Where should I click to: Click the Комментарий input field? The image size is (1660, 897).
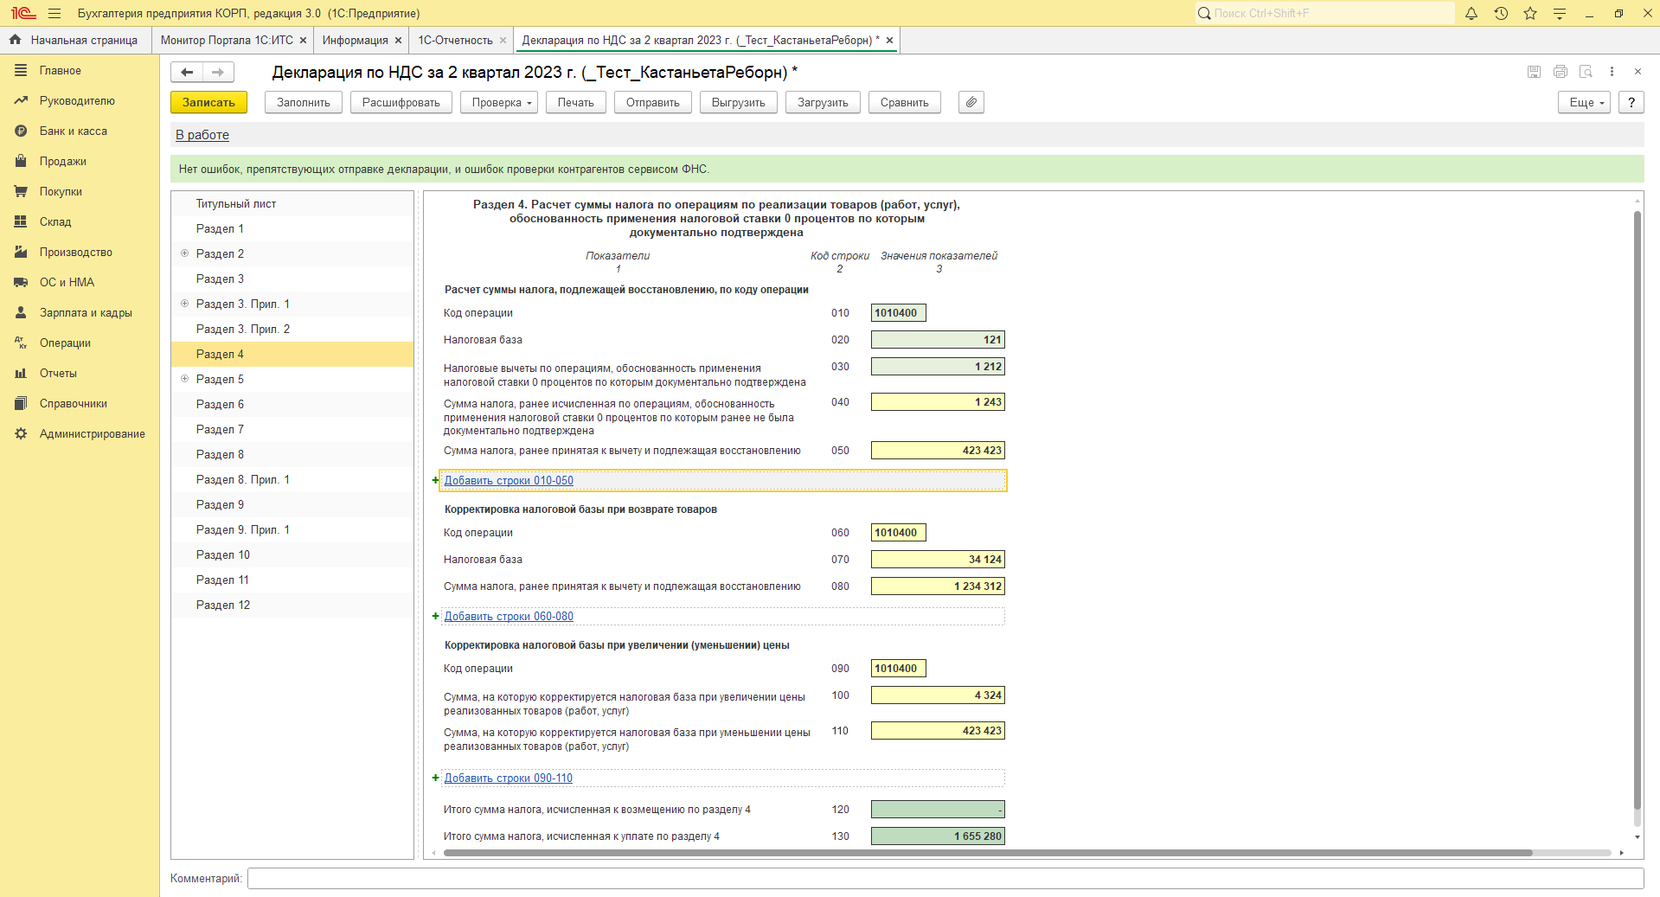pos(945,878)
